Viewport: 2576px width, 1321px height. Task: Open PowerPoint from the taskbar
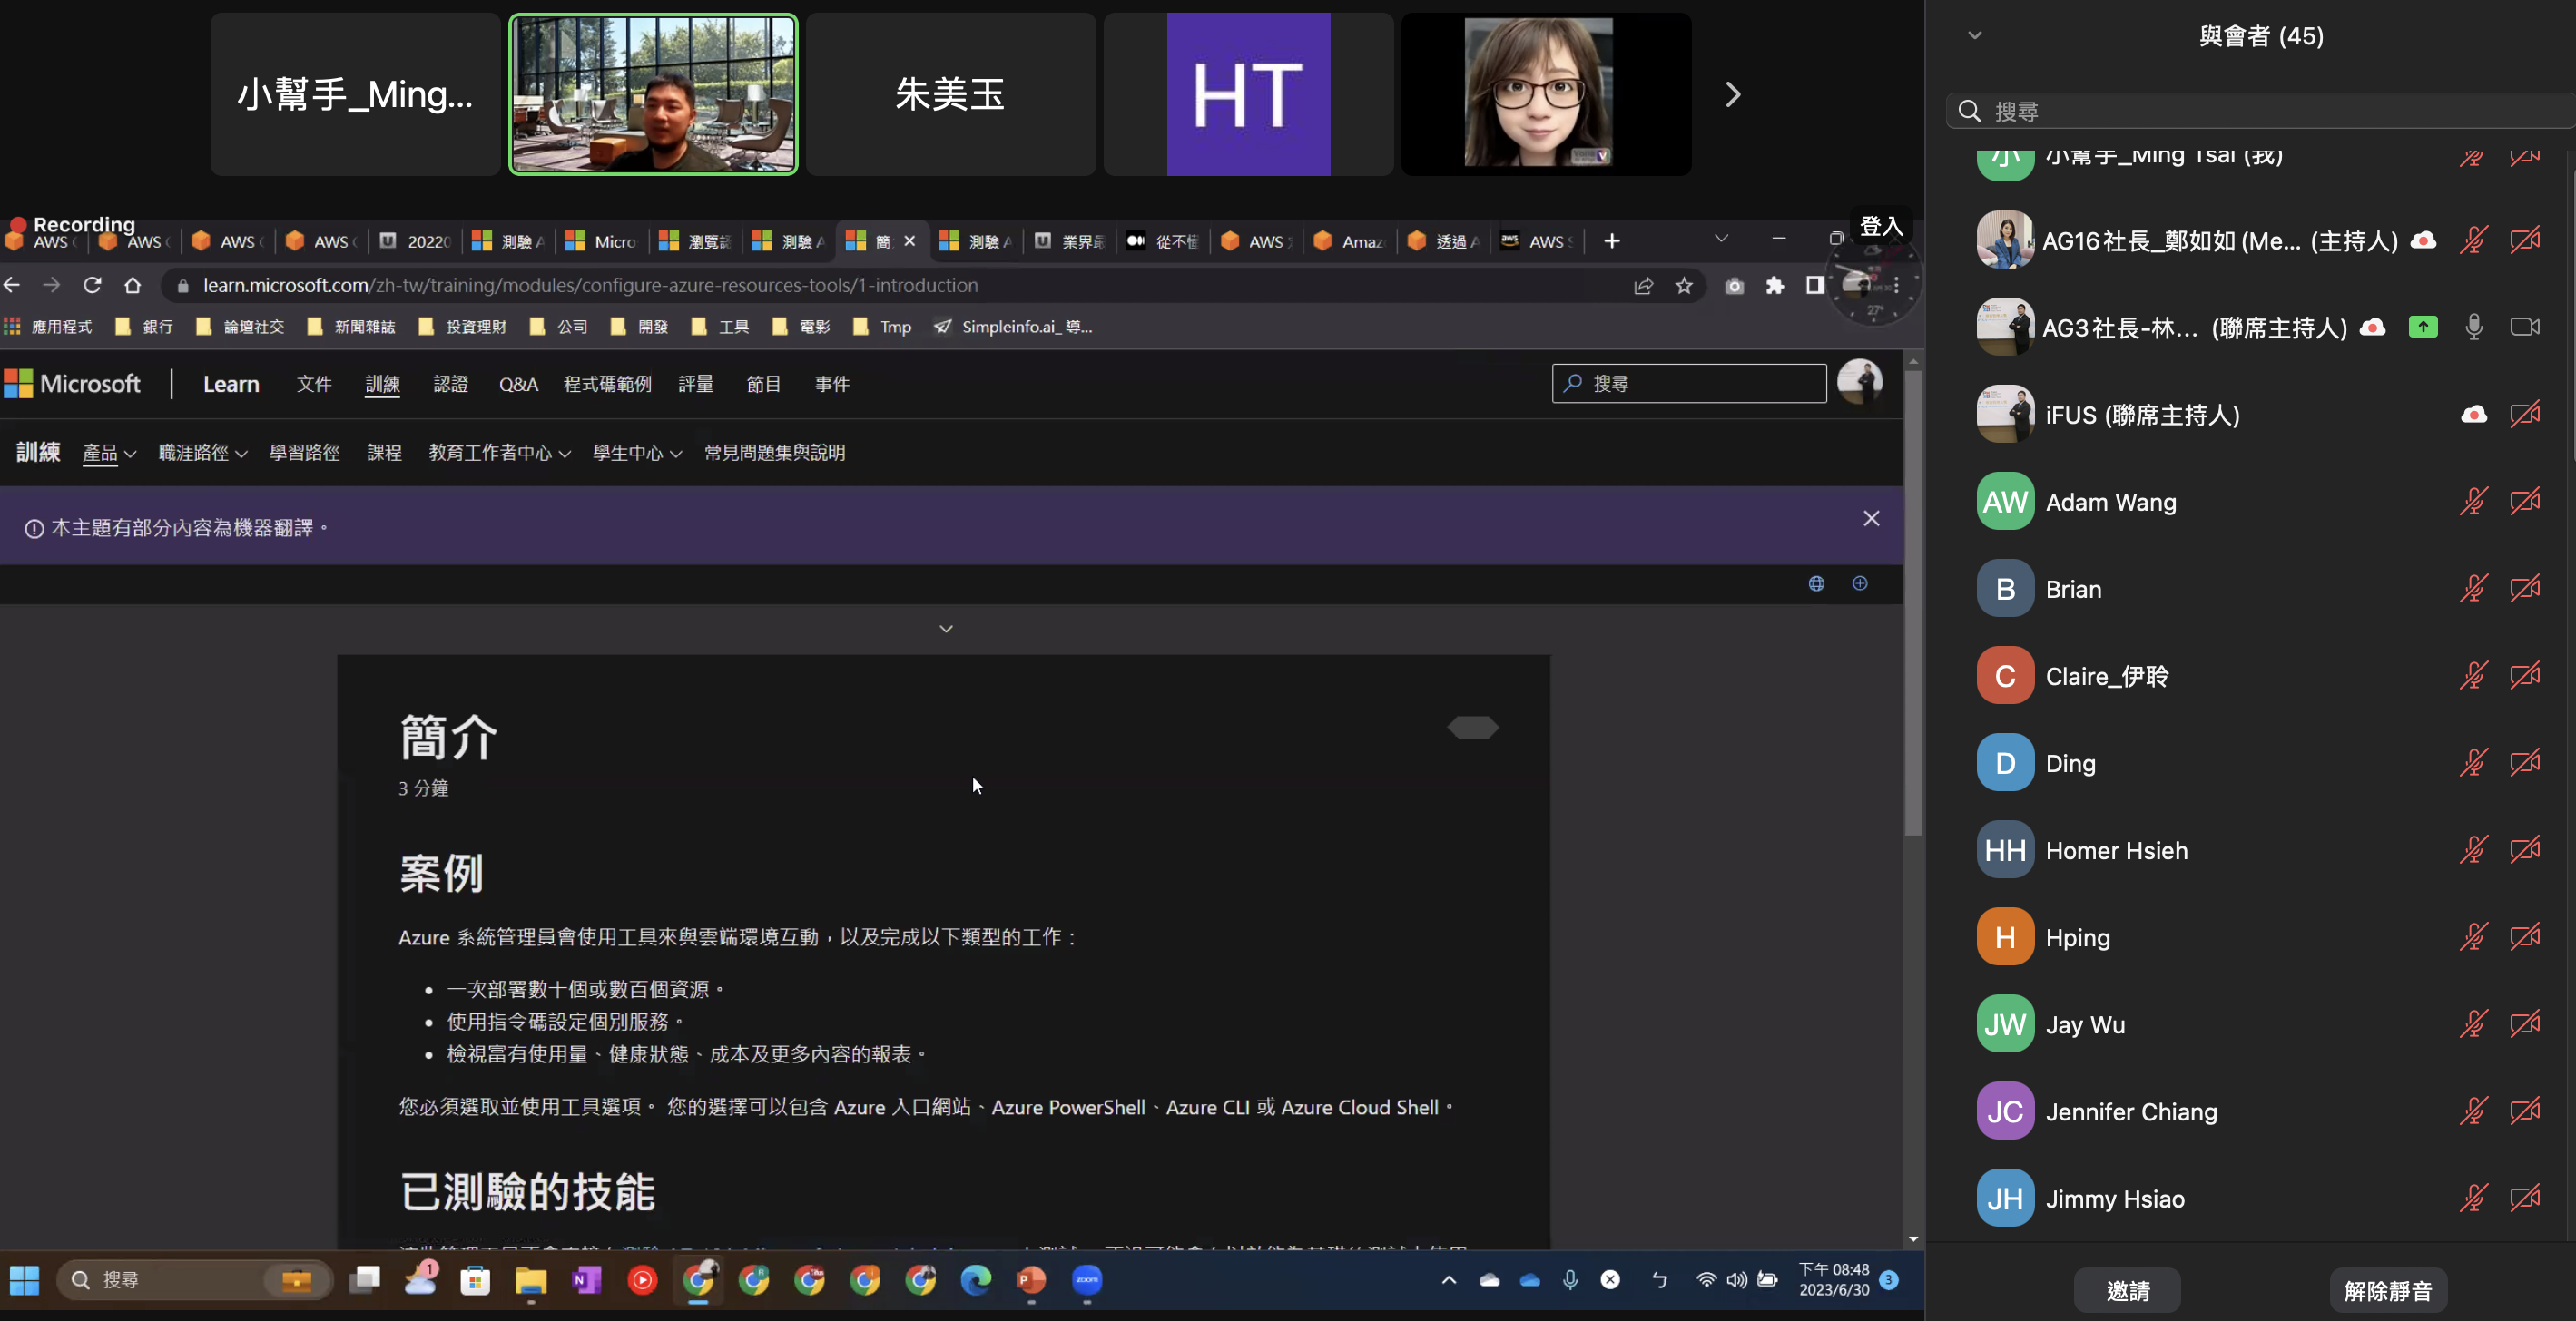(1031, 1280)
